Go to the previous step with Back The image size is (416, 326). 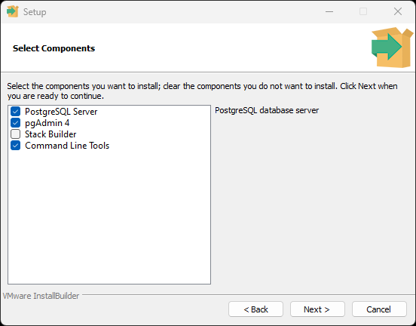click(255, 309)
